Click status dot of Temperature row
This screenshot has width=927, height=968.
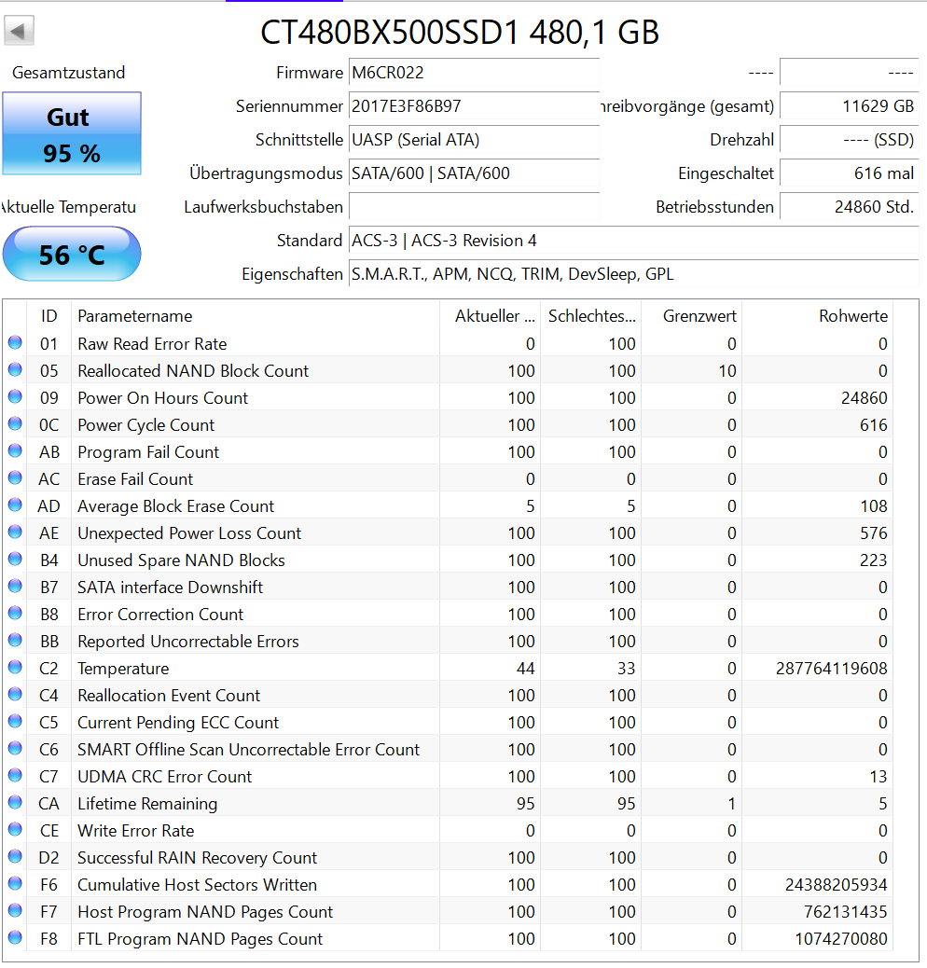coord(16,668)
